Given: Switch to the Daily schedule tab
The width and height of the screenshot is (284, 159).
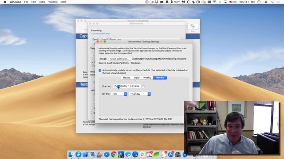Looking at the screenshot, I should (x=137, y=78).
